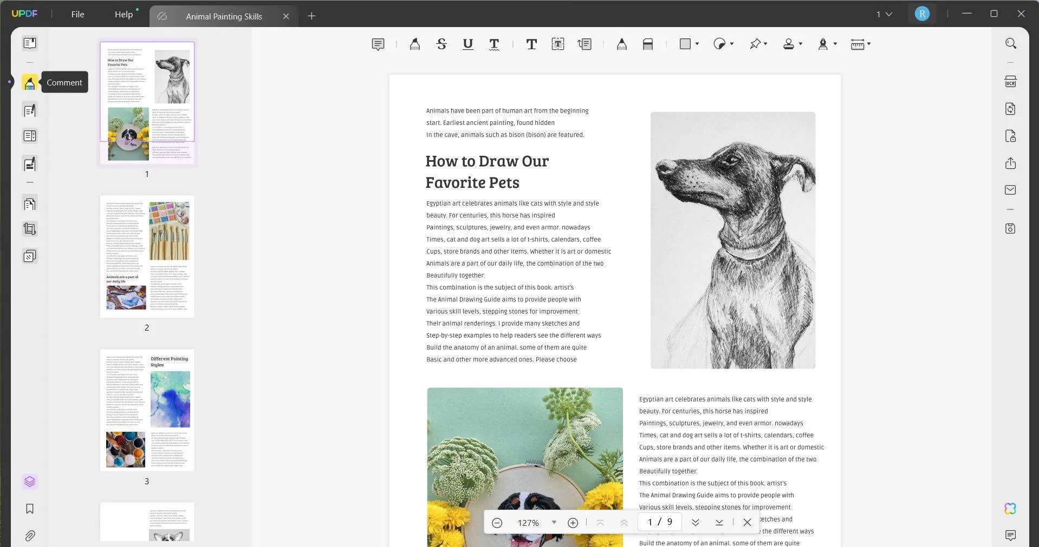Close the page navigation bar
The height and width of the screenshot is (547, 1039).
747,523
